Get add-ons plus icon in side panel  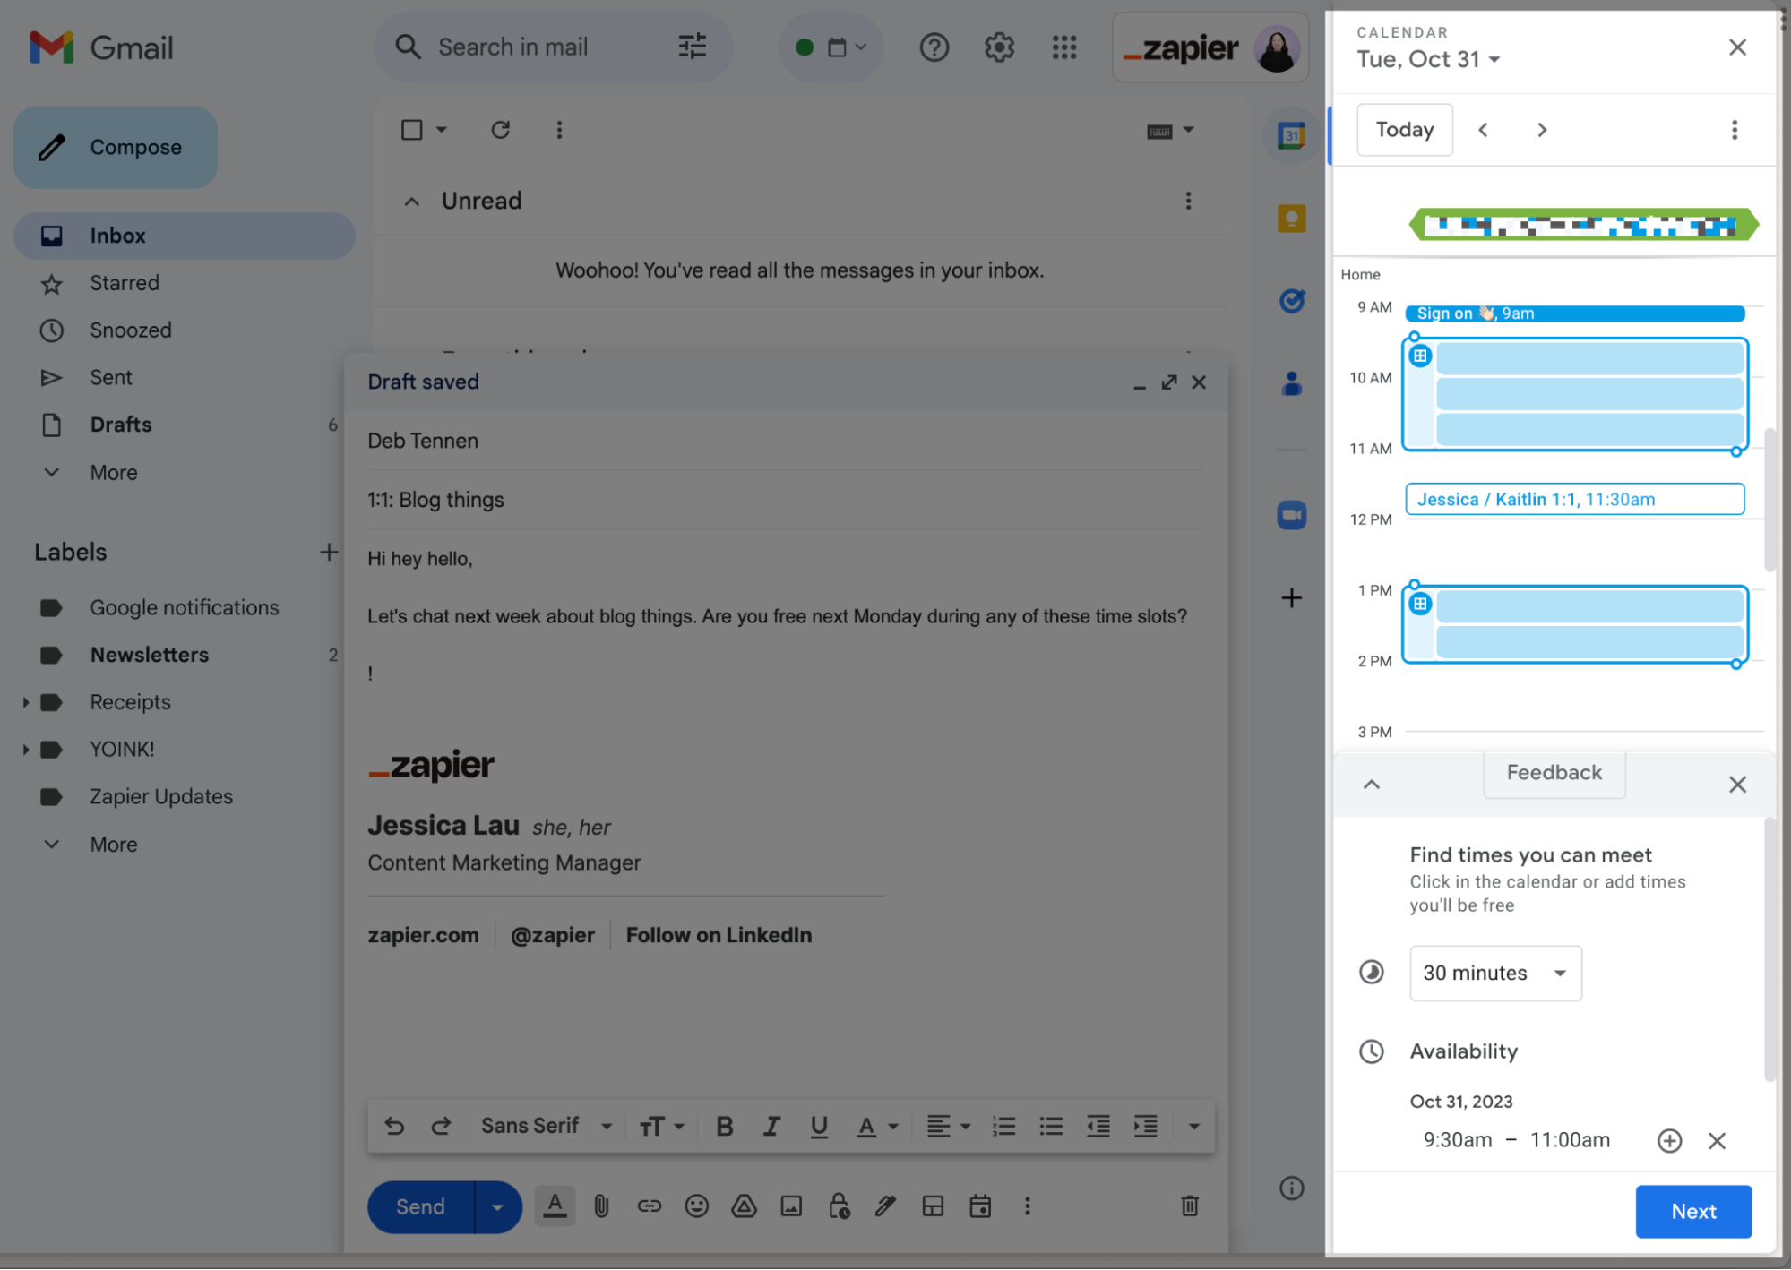tap(1291, 598)
